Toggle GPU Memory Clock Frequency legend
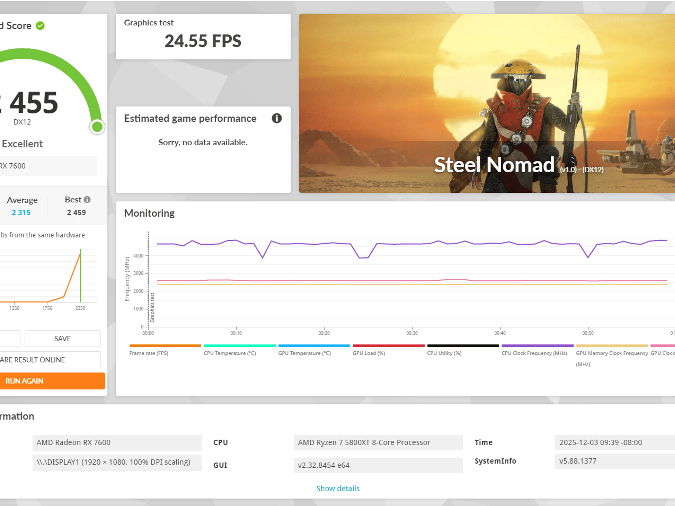Image resolution: width=675 pixels, height=506 pixels. point(612,353)
